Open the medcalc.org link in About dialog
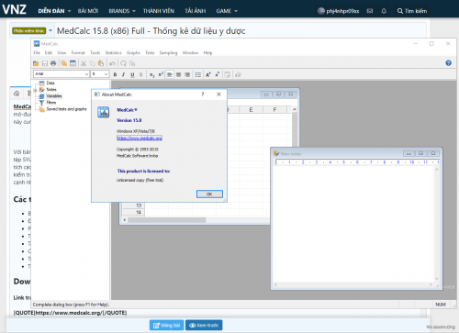Image resolution: width=459 pixels, height=333 pixels. pos(140,139)
